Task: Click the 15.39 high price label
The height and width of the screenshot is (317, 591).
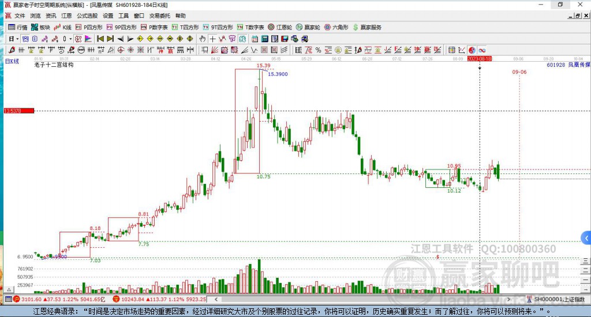Action: coord(263,66)
